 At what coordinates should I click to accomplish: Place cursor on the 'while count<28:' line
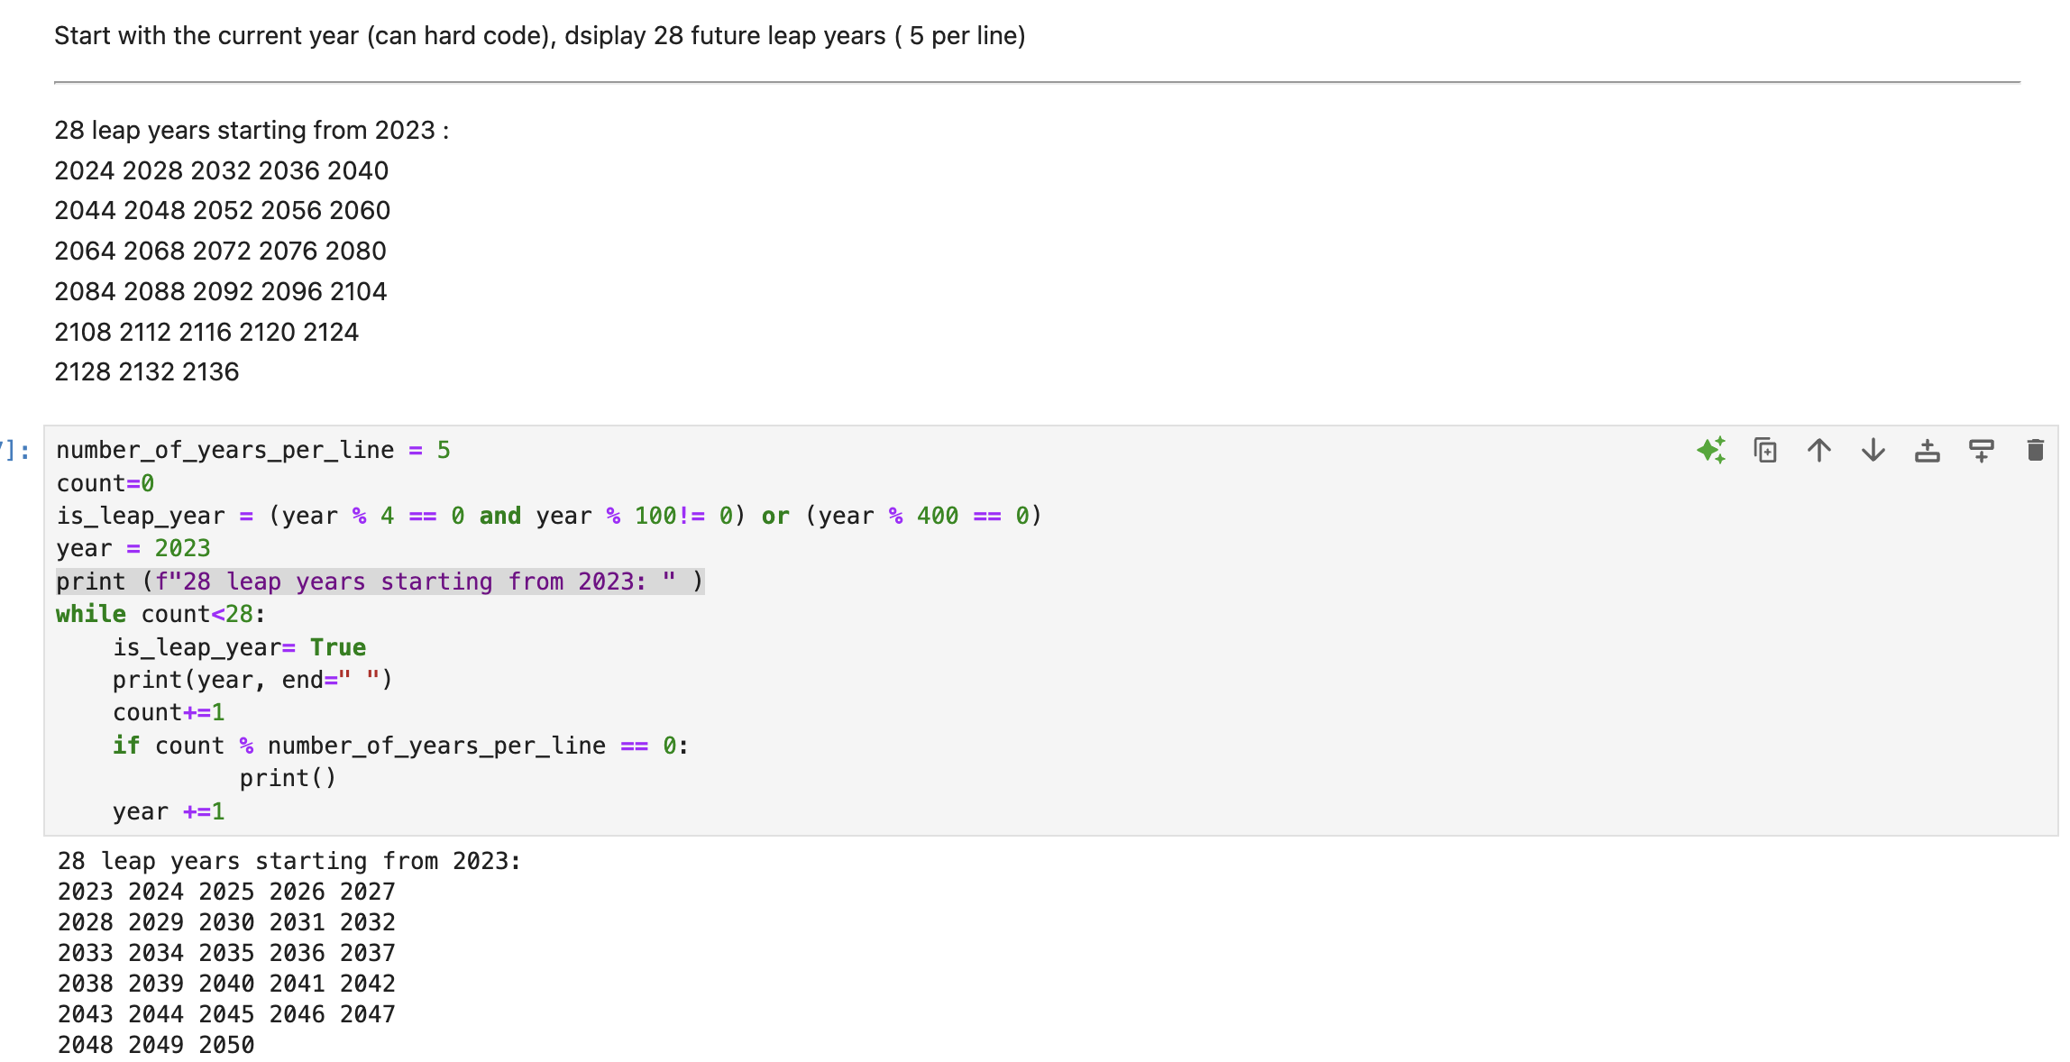(x=160, y=614)
